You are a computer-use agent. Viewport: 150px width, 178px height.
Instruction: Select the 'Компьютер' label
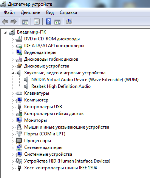tap(36, 100)
